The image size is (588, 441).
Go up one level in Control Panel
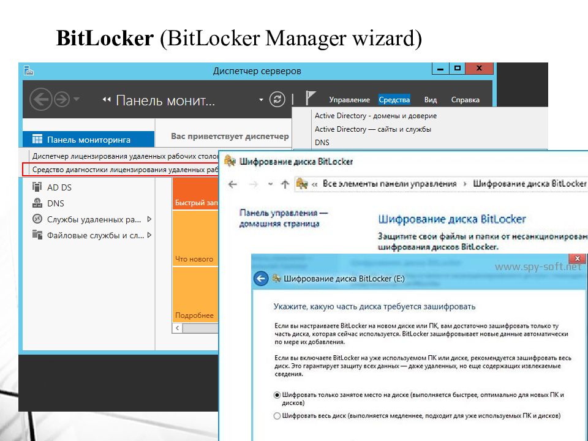coord(285,184)
